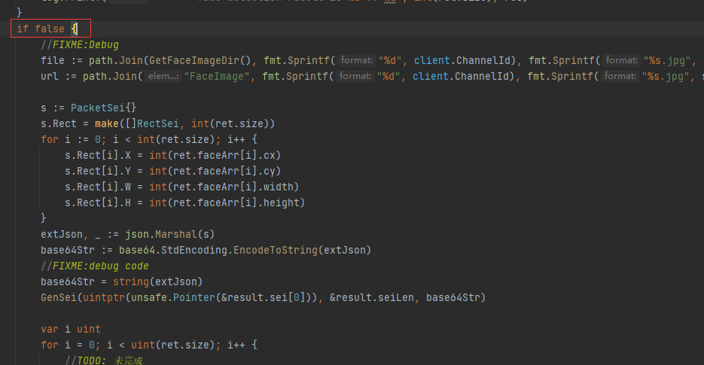Click 'path.Join' in the file assignment line
The image size is (704, 365).
(116, 61)
